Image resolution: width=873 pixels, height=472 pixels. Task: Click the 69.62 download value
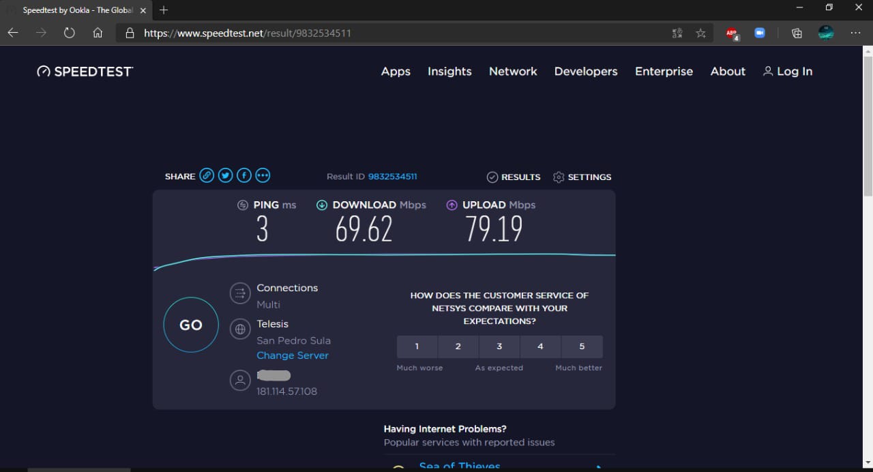coord(364,229)
